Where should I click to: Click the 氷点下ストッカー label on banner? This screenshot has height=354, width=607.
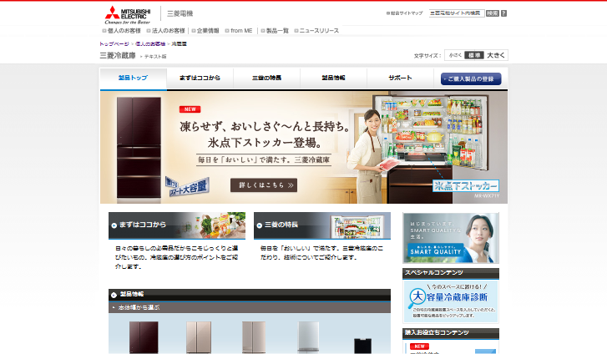[x=466, y=185]
